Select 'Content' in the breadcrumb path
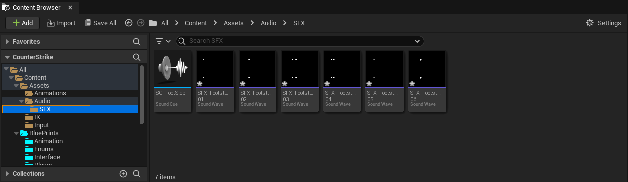The width and height of the screenshot is (628, 182). [196, 23]
